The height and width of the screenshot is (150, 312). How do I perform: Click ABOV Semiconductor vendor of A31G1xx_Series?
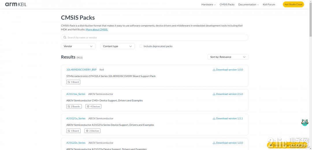tap(101, 94)
